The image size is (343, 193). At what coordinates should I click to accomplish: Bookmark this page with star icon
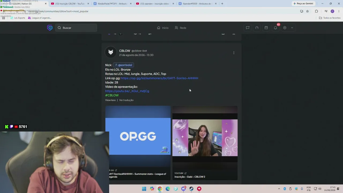point(307,11)
